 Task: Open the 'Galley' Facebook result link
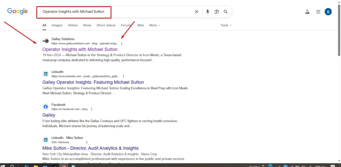[49, 115]
